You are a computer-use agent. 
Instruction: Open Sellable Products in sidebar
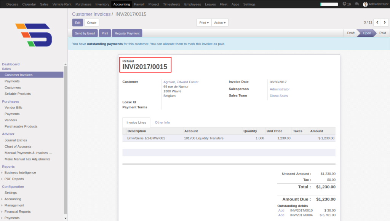[18, 94]
